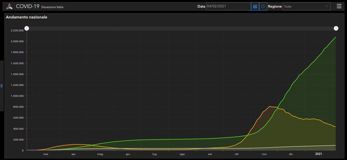Viewport: 347px width, 160px height.
Task: Click the mar label on time axis
Action: click(46, 154)
